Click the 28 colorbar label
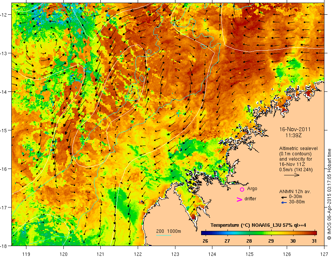332x257 pixels. click(x=249, y=241)
